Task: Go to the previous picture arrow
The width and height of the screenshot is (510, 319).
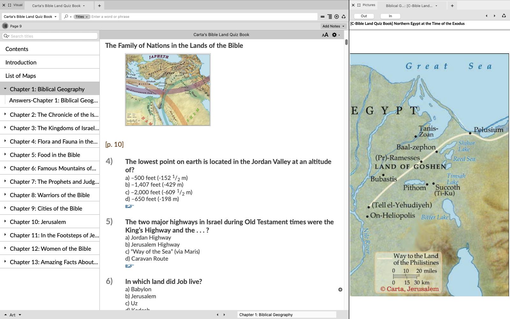Action: (486, 16)
